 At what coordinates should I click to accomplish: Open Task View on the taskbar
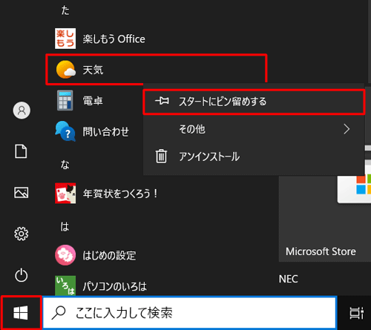[x=356, y=313]
